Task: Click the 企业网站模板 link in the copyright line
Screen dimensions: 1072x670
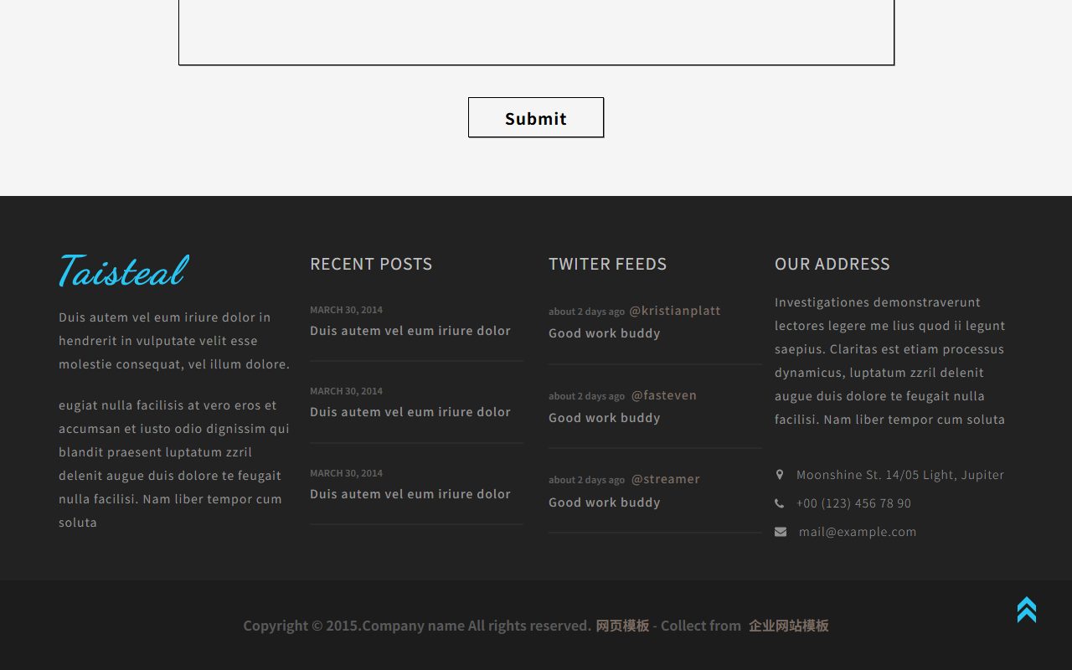Action: pyautogui.click(x=789, y=626)
